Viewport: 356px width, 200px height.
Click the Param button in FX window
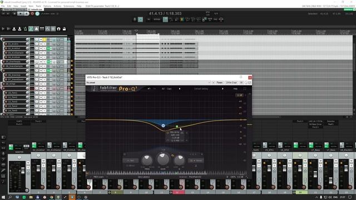coord(220,83)
